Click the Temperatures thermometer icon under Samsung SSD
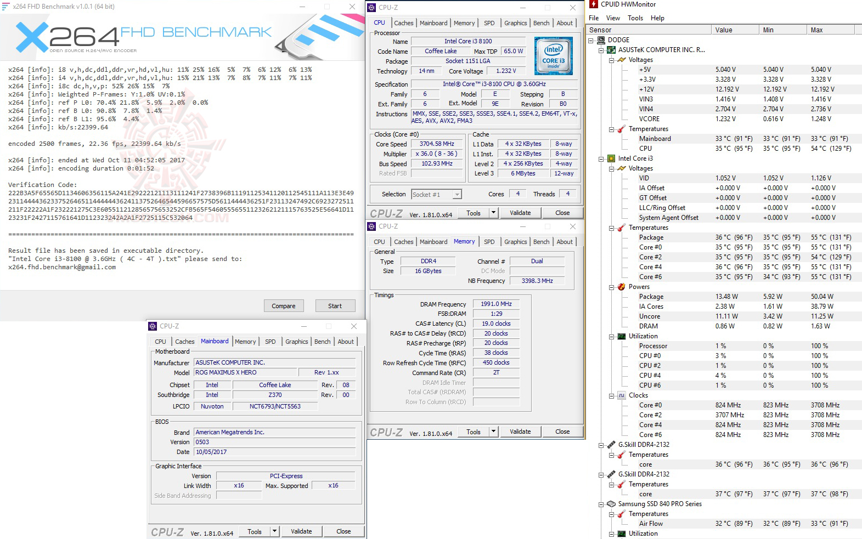Image resolution: width=862 pixels, height=539 pixels. pos(622,514)
